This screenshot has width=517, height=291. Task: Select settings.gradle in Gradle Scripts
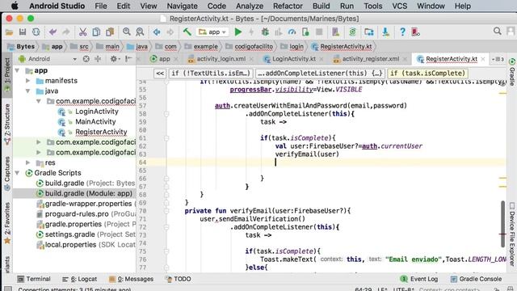(71, 234)
